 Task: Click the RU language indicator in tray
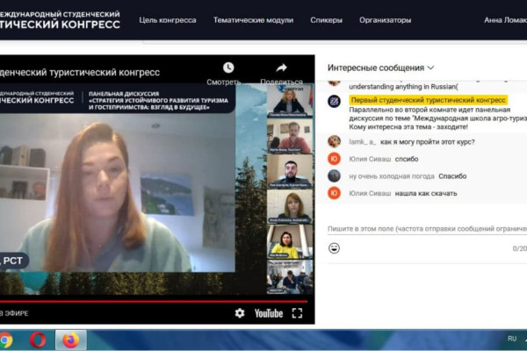512,338
